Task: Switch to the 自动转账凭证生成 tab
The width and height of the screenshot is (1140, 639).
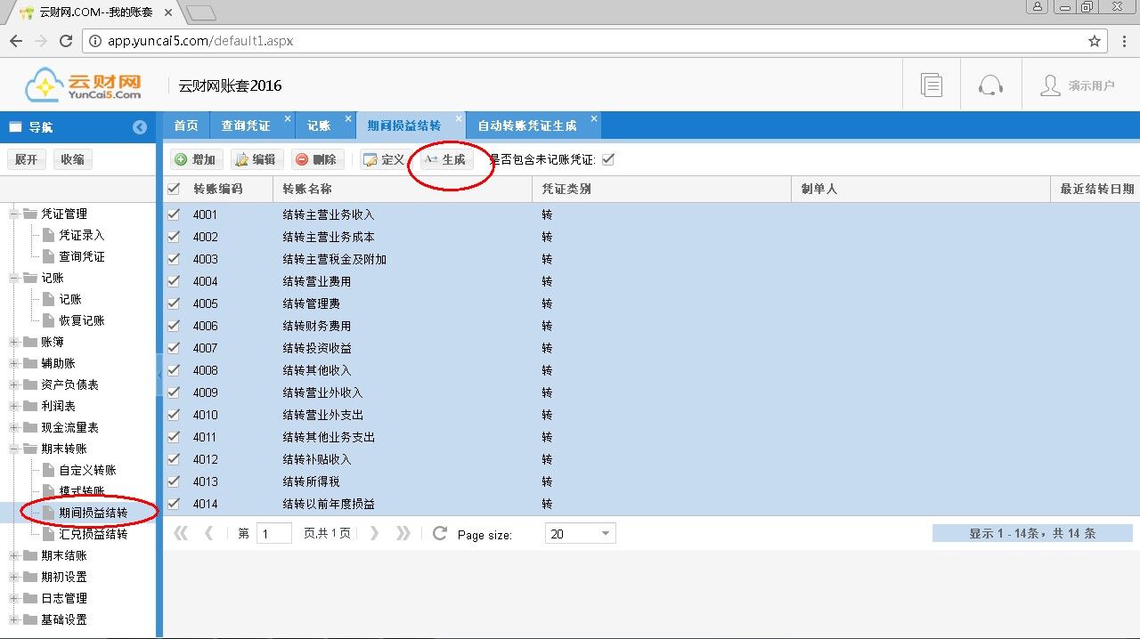Action: coord(526,125)
